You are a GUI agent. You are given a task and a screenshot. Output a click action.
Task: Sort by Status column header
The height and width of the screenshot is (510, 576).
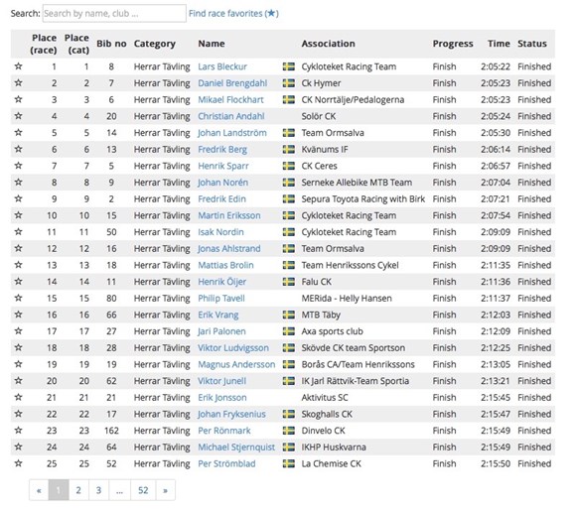[532, 44]
